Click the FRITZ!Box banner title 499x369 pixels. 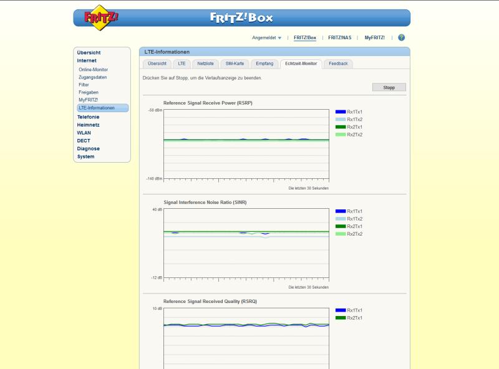point(241,17)
